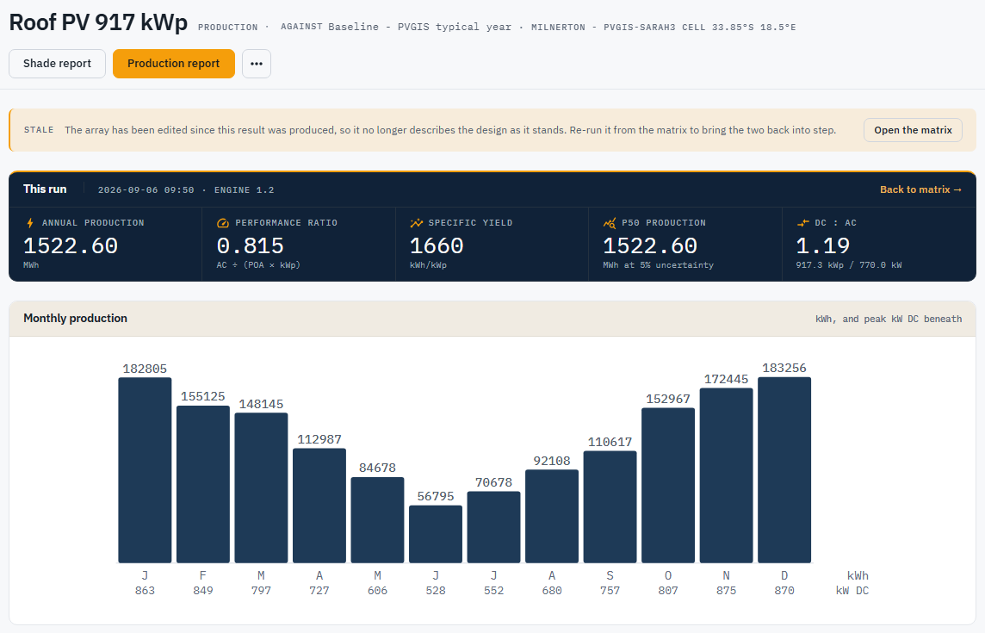Click the peak kW DC value 875

click(x=726, y=591)
